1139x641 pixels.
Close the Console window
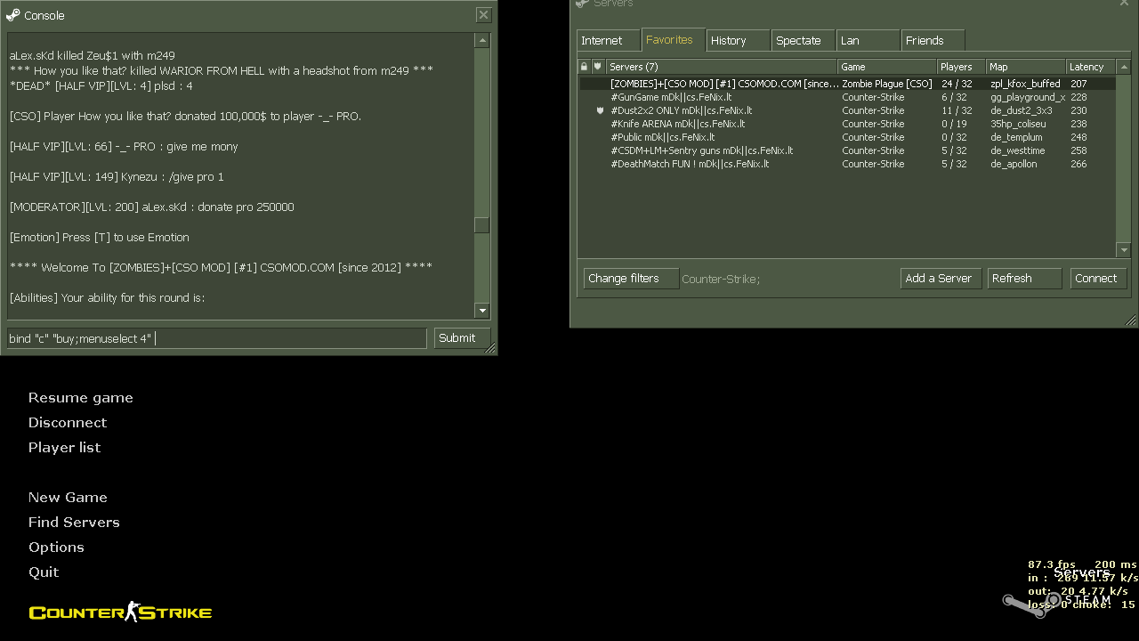coord(483,15)
